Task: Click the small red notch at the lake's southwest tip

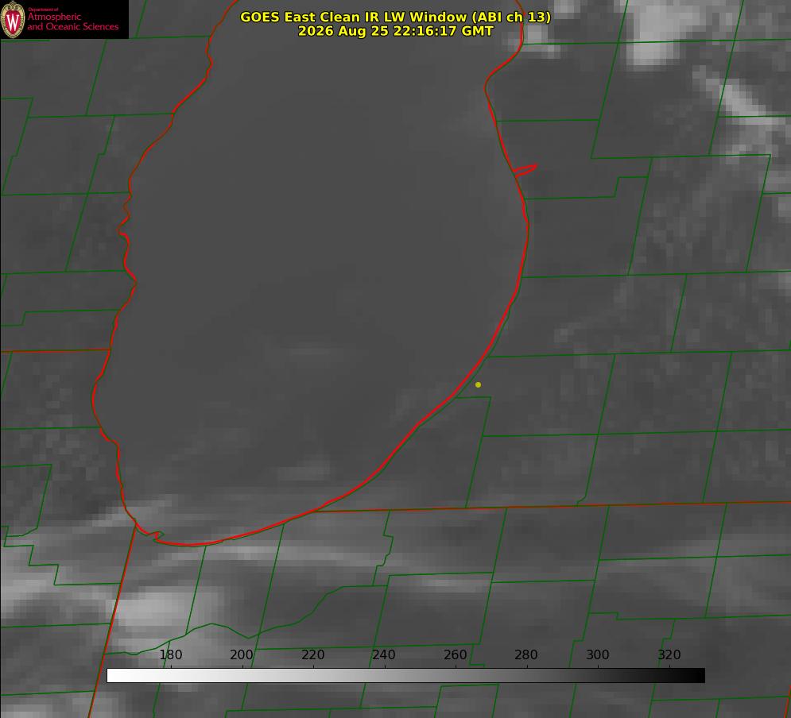Action: (154, 536)
